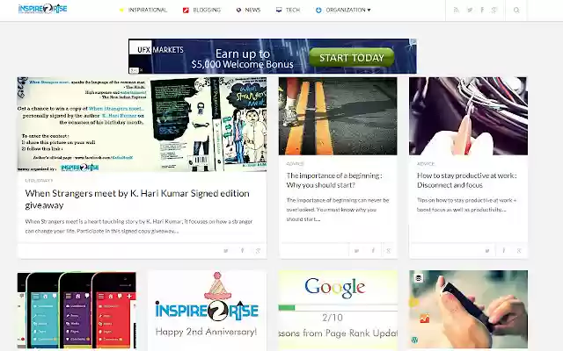This screenshot has height=351, width=563.
Task: Click excerpt 'Tips on how to stay productive'
Action: [466, 204]
